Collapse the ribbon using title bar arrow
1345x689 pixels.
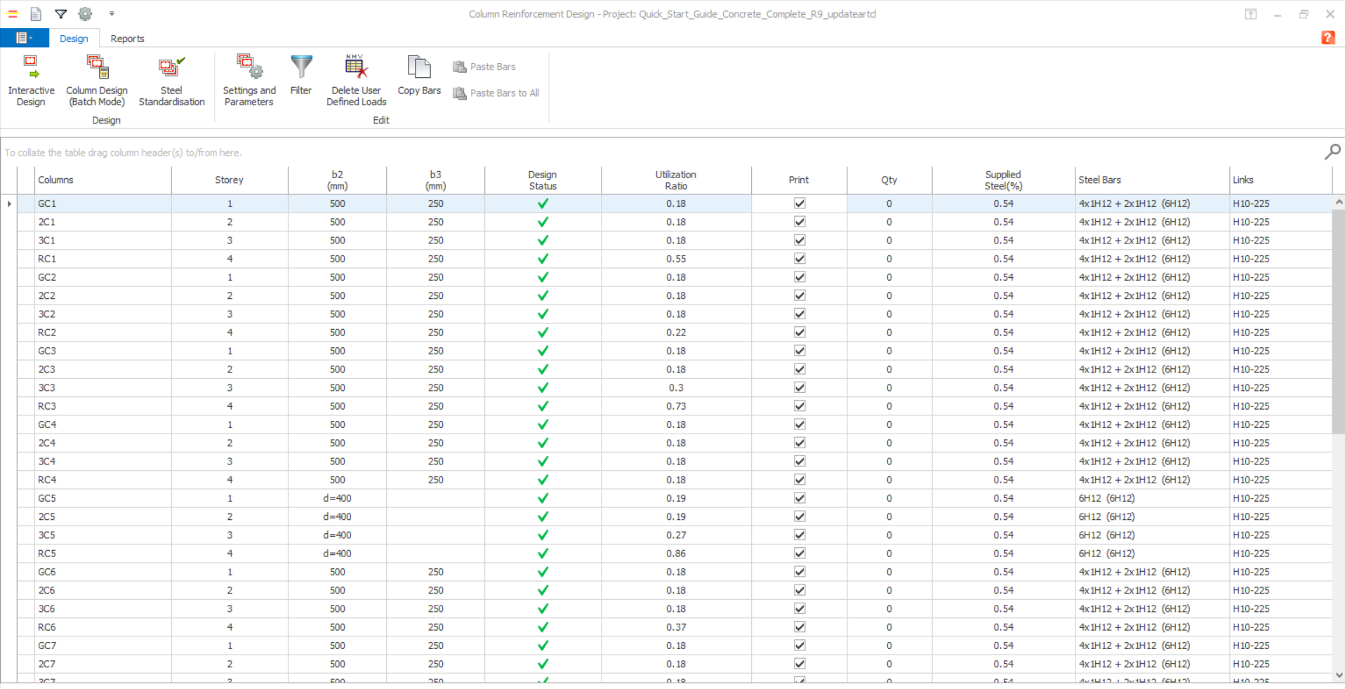pos(1250,14)
